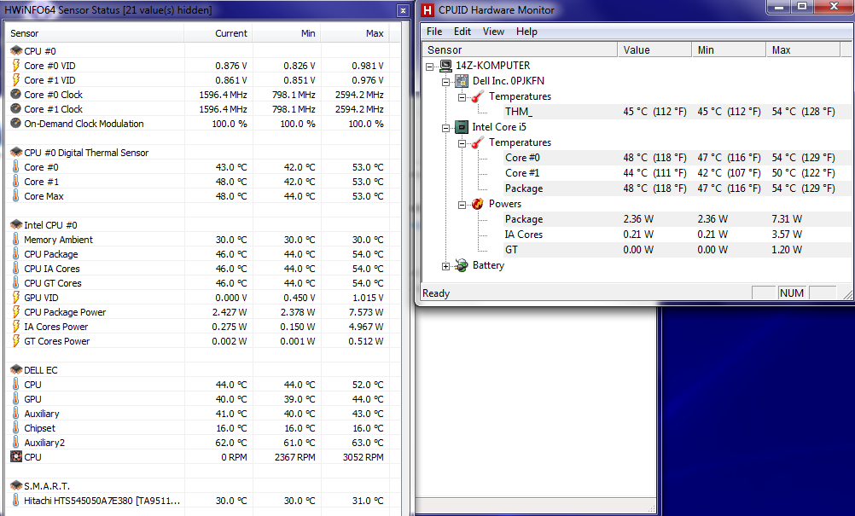Viewport: 855px width, 516px height.
Task: Click the Hardware Monitor resize grip
Action: (847, 295)
